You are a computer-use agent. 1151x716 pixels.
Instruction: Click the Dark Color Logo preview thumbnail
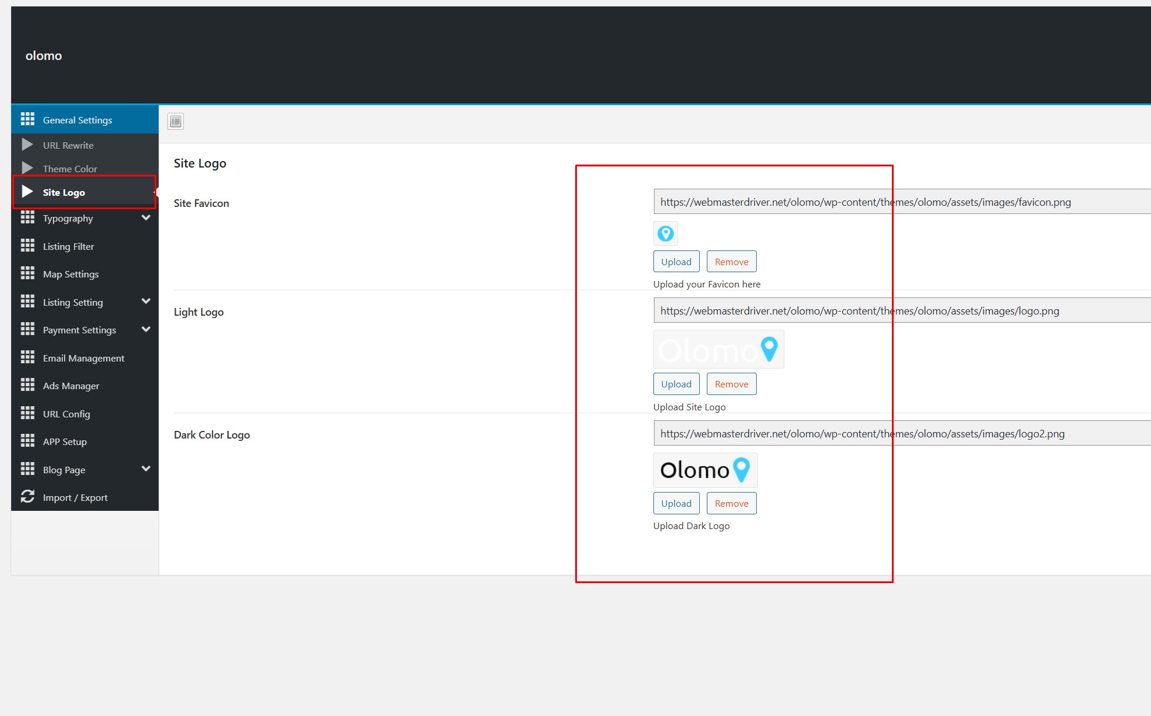pos(705,470)
